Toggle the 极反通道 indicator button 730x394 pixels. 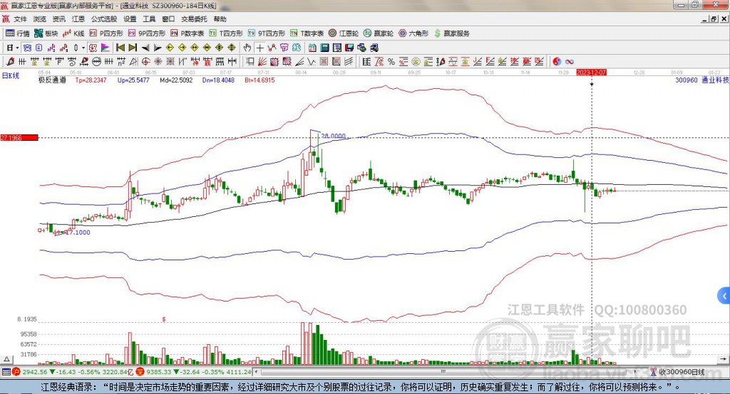click(93, 48)
